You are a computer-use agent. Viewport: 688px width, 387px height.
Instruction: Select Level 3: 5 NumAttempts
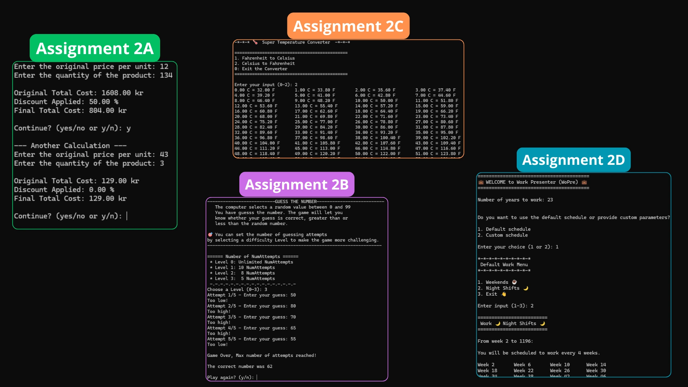[x=243, y=278]
